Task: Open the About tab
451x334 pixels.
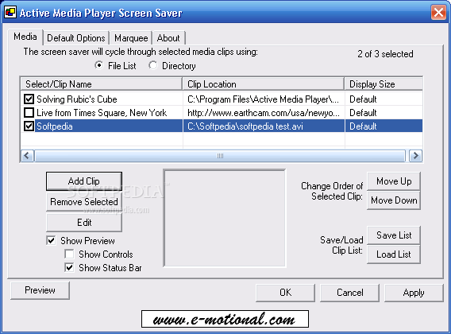Action: 168,38
